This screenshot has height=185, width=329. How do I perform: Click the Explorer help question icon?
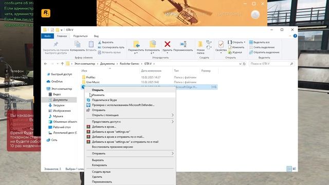click(295, 36)
